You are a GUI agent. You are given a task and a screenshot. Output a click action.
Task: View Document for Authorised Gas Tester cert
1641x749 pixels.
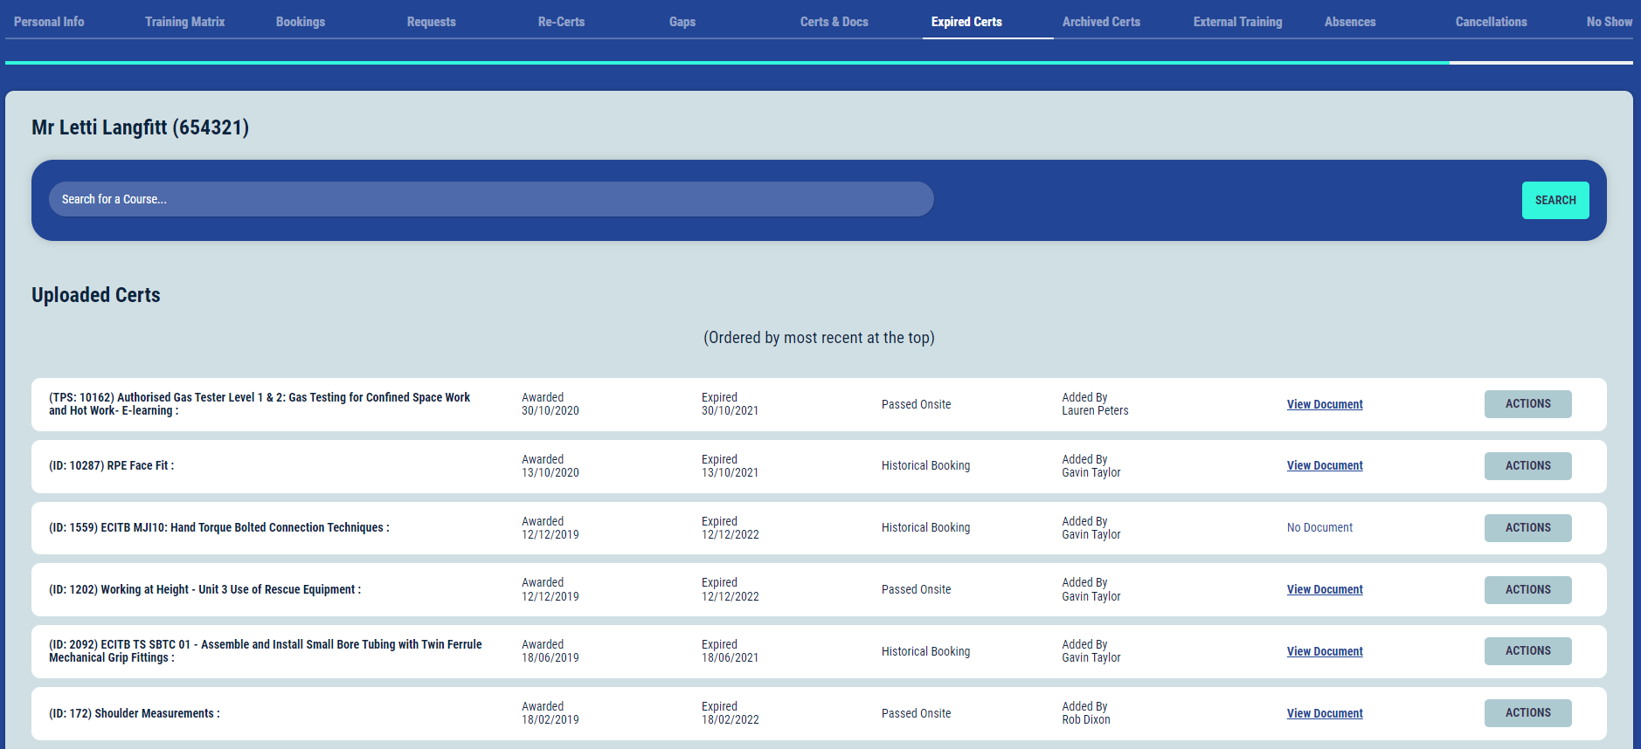click(x=1324, y=404)
